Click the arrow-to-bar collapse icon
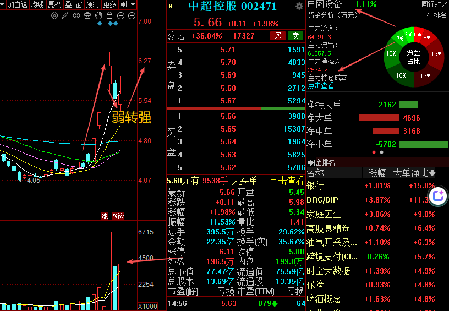Viewport: 449px width, 311px height. point(124,4)
